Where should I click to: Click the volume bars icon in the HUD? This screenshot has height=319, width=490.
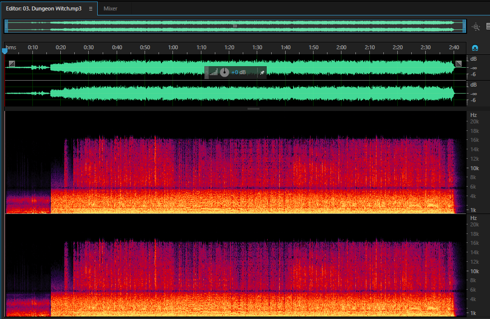214,73
